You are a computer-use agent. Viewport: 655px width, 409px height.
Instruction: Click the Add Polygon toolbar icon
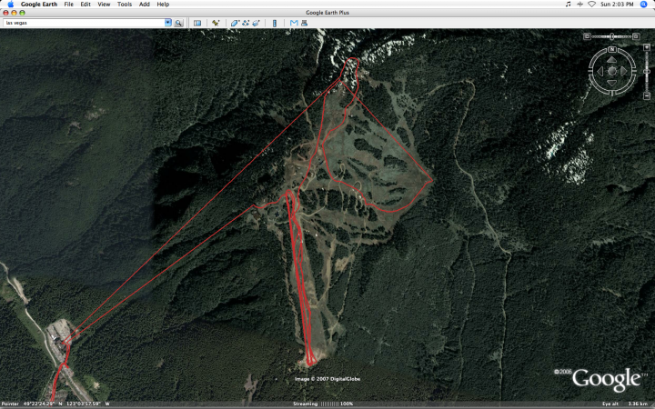[235, 23]
